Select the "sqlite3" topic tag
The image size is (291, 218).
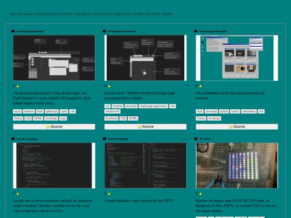(x=235, y=111)
